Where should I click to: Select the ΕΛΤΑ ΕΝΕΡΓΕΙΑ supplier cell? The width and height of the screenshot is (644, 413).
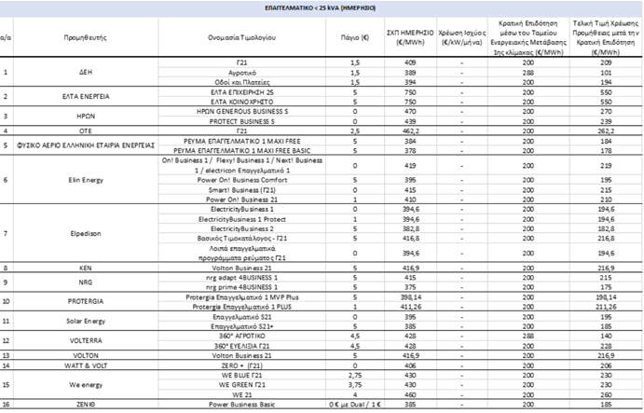(86, 97)
